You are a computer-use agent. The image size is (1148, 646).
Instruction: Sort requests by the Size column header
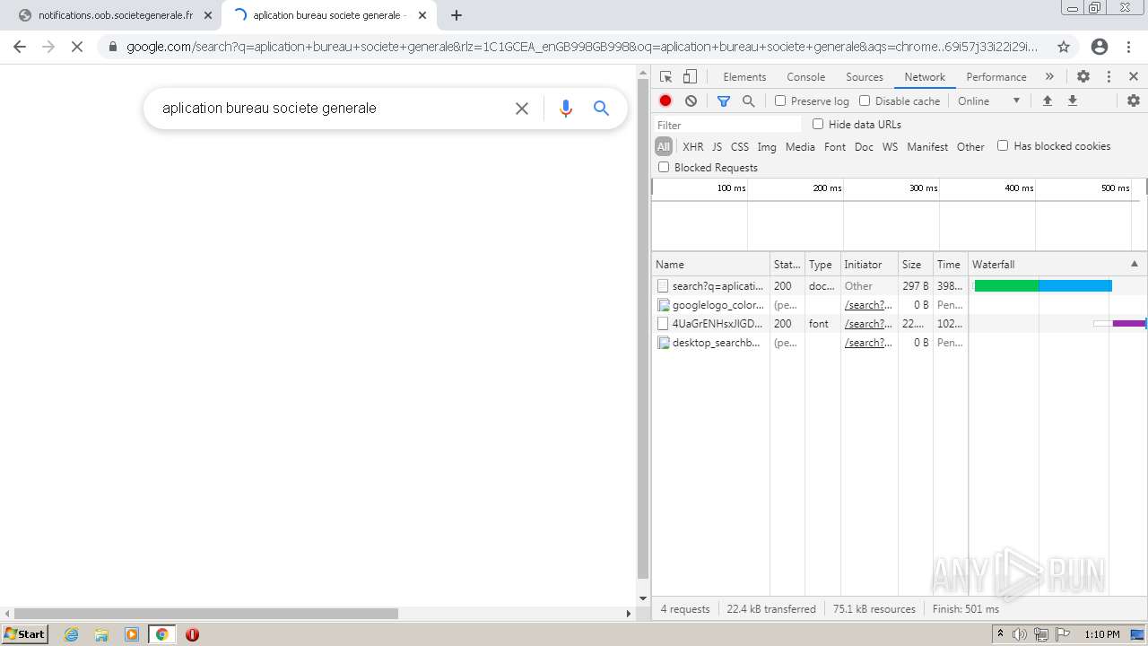pyautogui.click(x=915, y=265)
